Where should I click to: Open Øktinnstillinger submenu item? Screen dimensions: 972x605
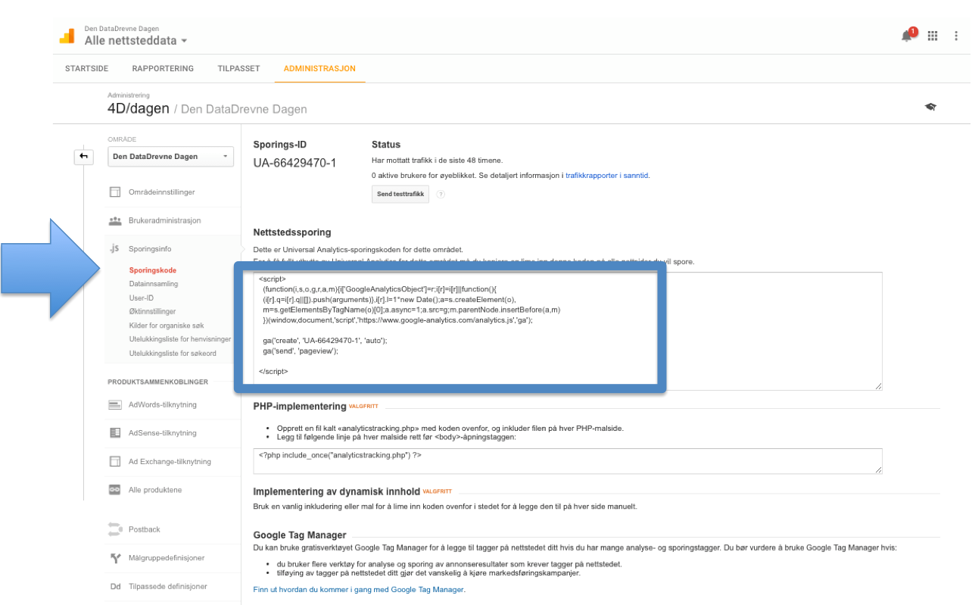click(152, 311)
